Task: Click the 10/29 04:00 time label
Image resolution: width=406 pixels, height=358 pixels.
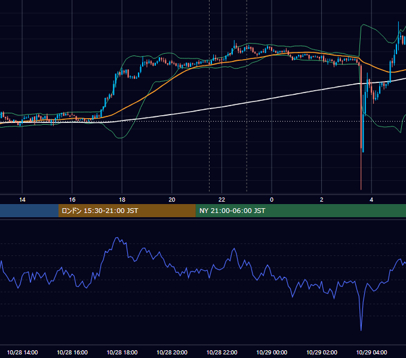Action: (371, 352)
